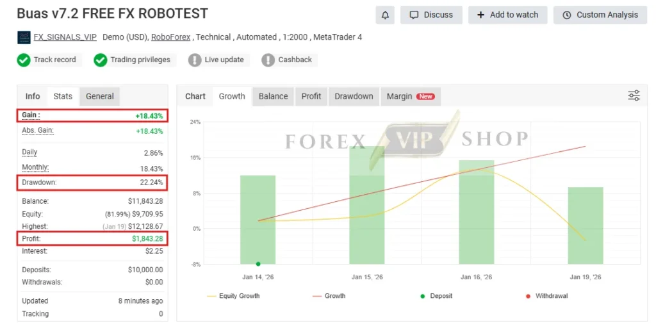Viewport: 656px width, 328px height.
Task: Open Custom Analysis
Action: 600,15
